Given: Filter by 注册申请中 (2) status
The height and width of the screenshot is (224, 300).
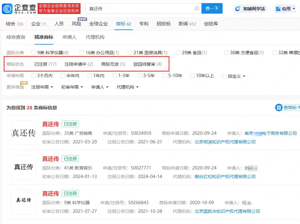Looking at the screenshot, I should point(79,64).
